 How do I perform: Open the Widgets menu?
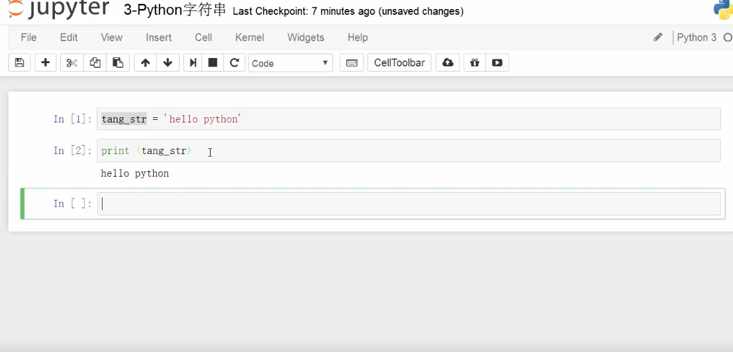coord(305,37)
